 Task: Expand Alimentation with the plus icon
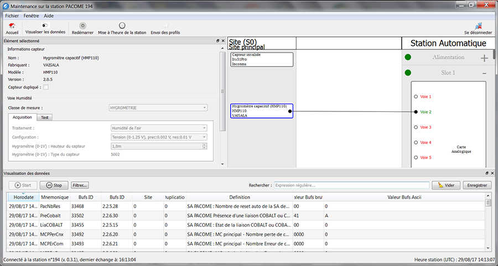click(484, 58)
